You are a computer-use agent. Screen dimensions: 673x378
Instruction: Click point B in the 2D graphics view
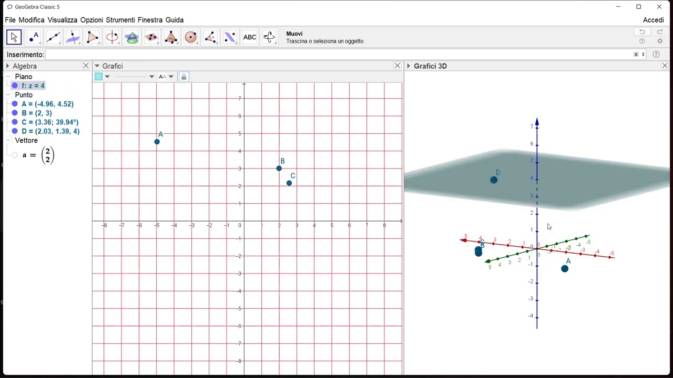click(279, 169)
